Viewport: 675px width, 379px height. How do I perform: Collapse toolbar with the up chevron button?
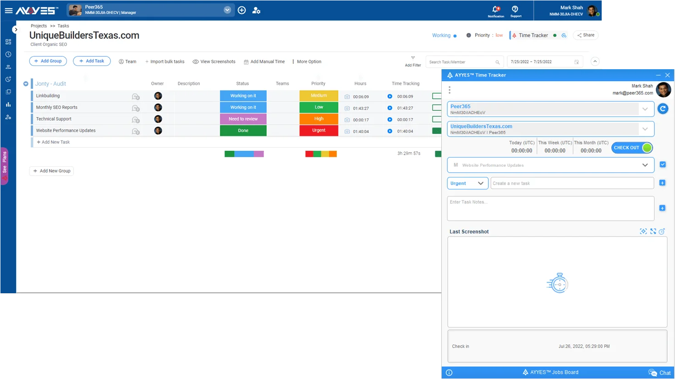click(x=595, y=61)
